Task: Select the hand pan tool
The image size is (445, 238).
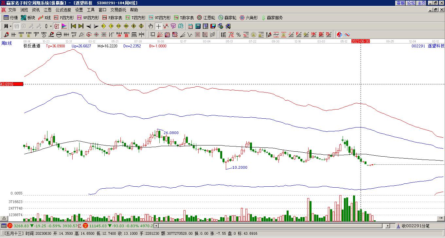Action: click(x=151, y=26)
